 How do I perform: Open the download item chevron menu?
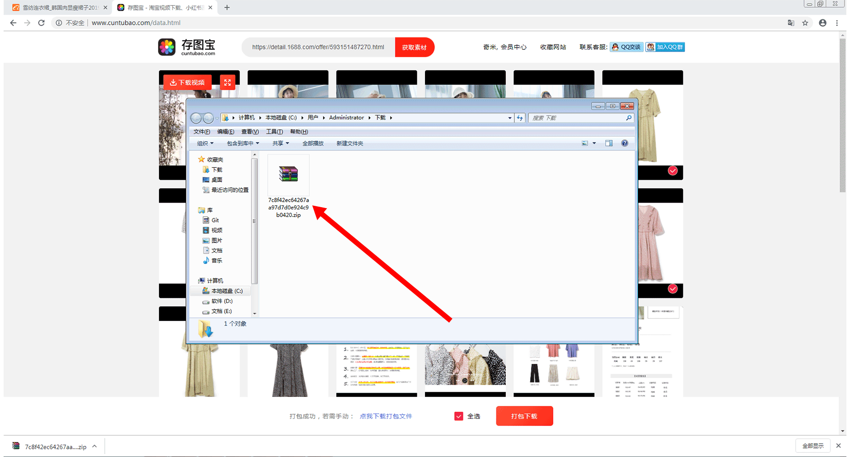point(94,446)
